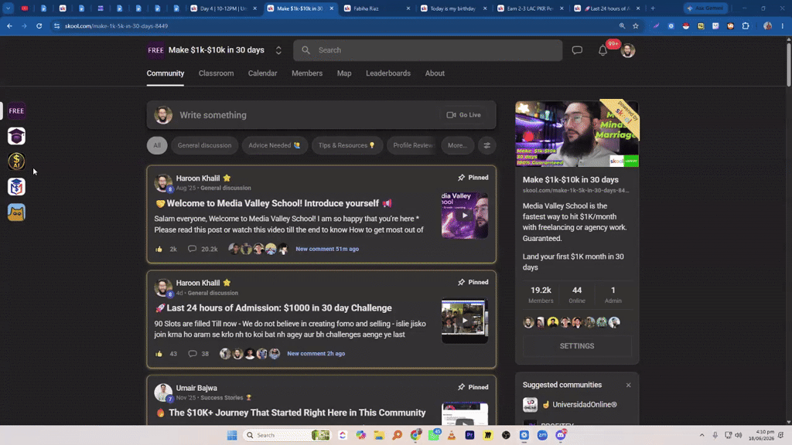Reload the page with browser refresh icon
The width and height of the screenshot is (792, 445).
(39, 25)
